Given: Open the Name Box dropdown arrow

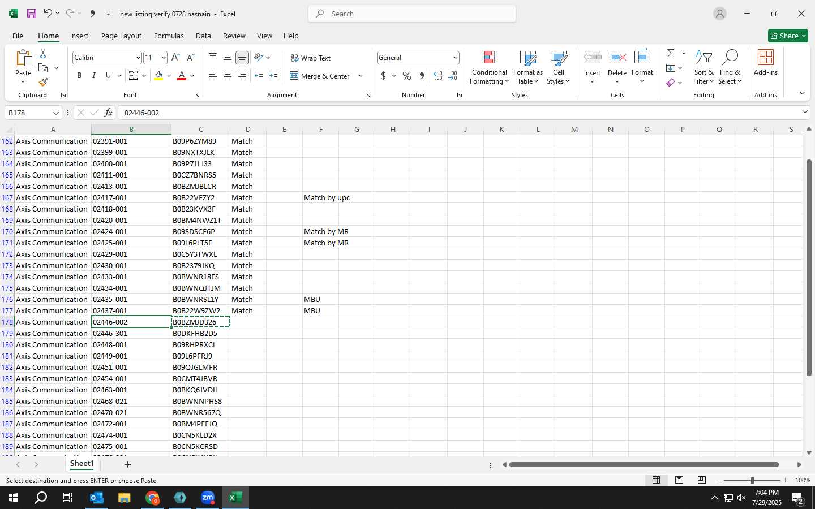Looking at the screenshot, I should [x=55, y=113].
